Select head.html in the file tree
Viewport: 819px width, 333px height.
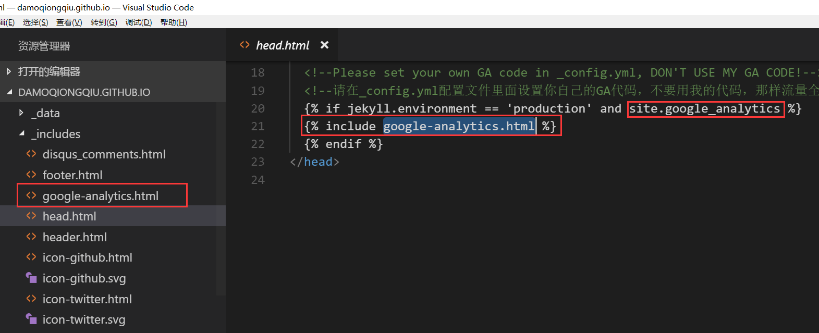tap(113, 216)
